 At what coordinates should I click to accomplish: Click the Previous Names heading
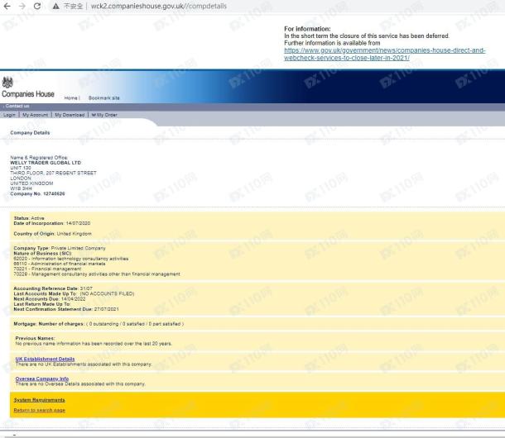pyautogui.click(x=35, y=338)
